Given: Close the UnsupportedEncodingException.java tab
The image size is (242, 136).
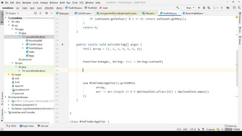Looking at the screenshot, I should click(x=138, y=13).
